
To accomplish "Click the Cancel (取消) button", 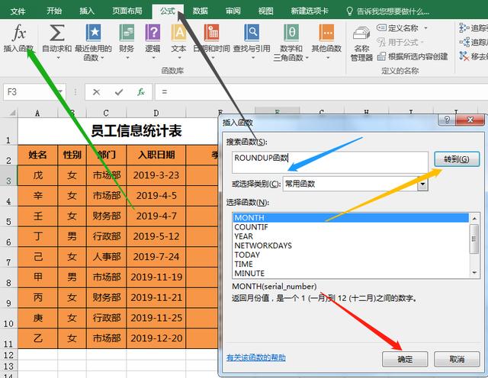I will tap(457, 360).
